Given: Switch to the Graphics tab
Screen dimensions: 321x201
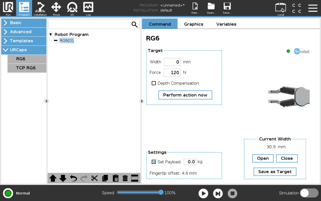Looking at the screenshot, I should point(193,24).
